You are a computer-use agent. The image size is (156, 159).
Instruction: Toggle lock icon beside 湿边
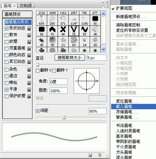tap(29, 76)
